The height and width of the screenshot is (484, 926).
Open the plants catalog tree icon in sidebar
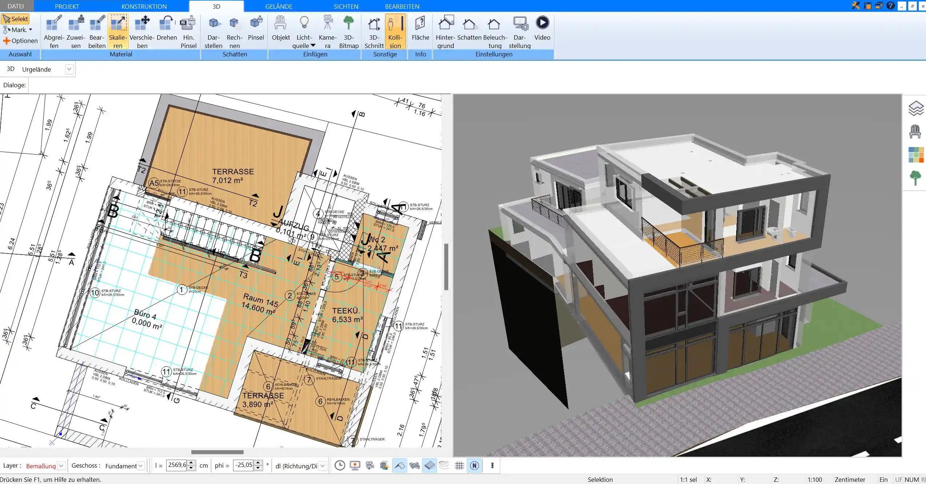pyautogui.click(x=915, y=178)
